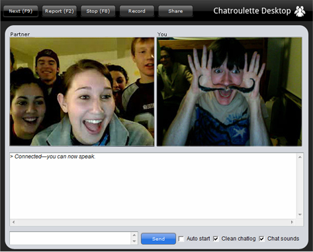Select the Partner video feed
This screenshot has width=313, height=252.
click(x=82, y=92)
